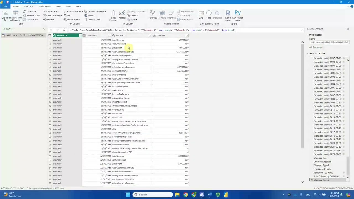The image size is (354, 199).
Task: Open the Windows Start menu
Action: click(x=128, y=195)
